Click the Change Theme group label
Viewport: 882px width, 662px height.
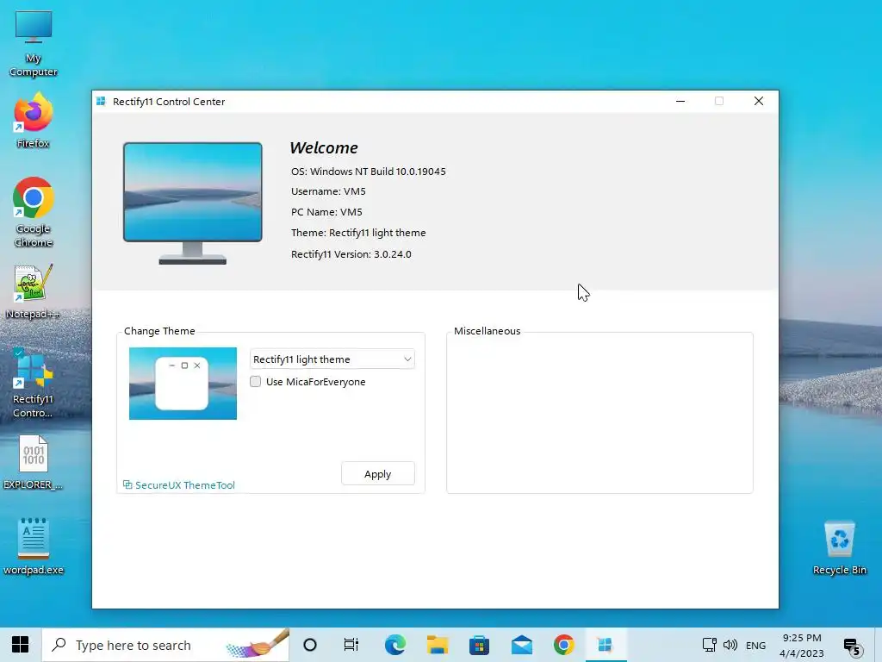coord(159,331)
